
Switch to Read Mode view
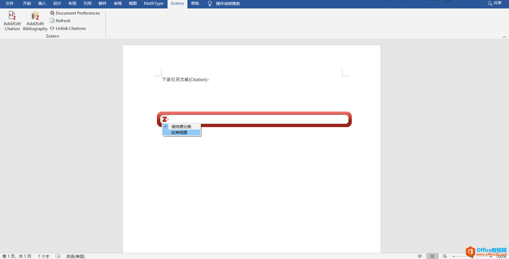pyautogui.click(x=420, y=256)
